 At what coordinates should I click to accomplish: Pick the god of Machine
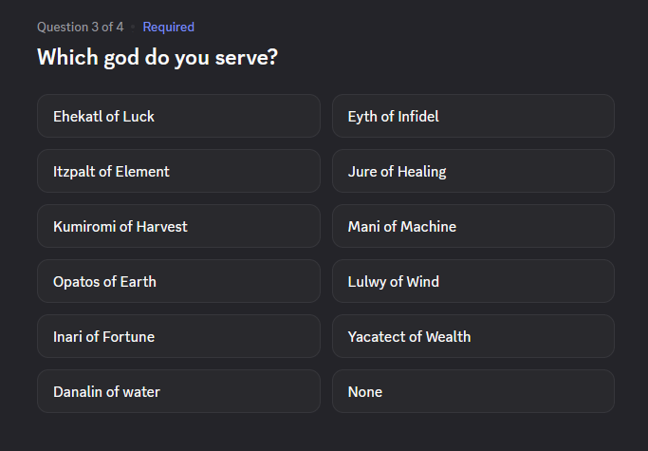pyautogui.click(x=472, y=227)
